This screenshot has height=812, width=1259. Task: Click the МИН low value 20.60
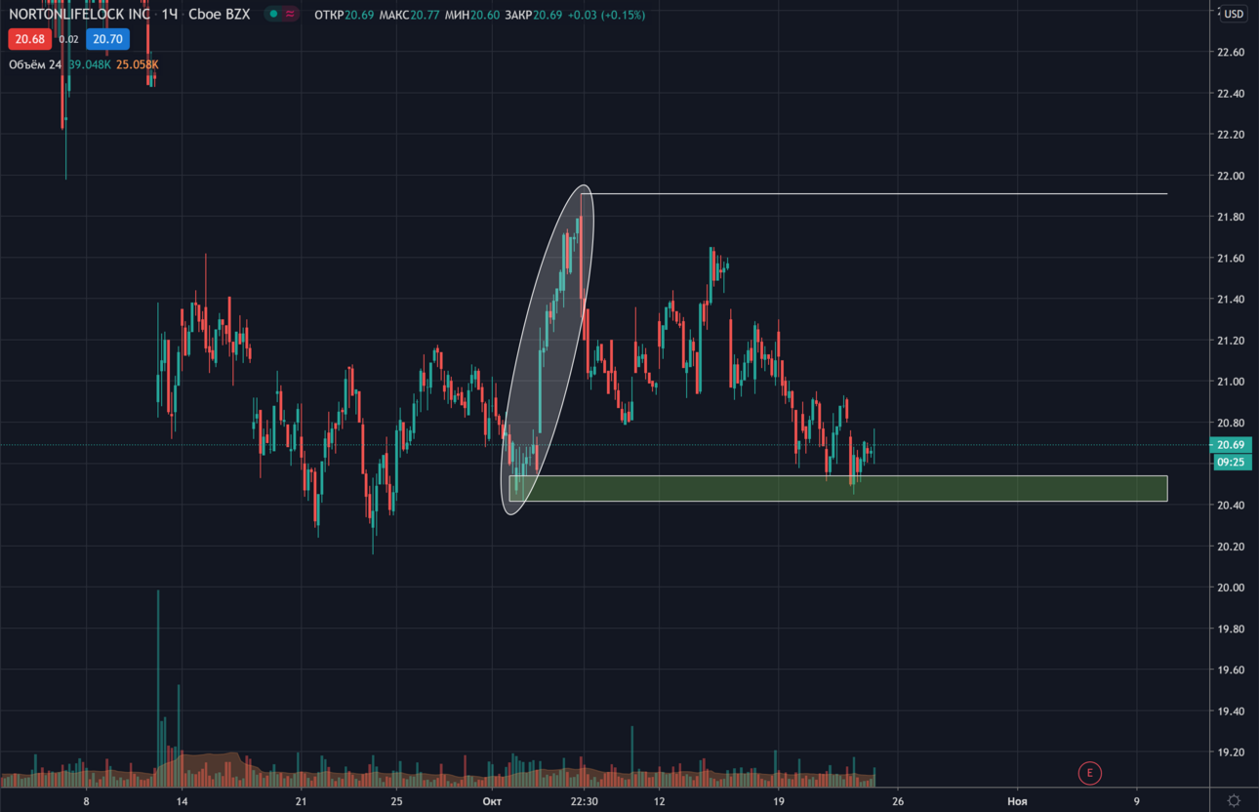[485, 15]
